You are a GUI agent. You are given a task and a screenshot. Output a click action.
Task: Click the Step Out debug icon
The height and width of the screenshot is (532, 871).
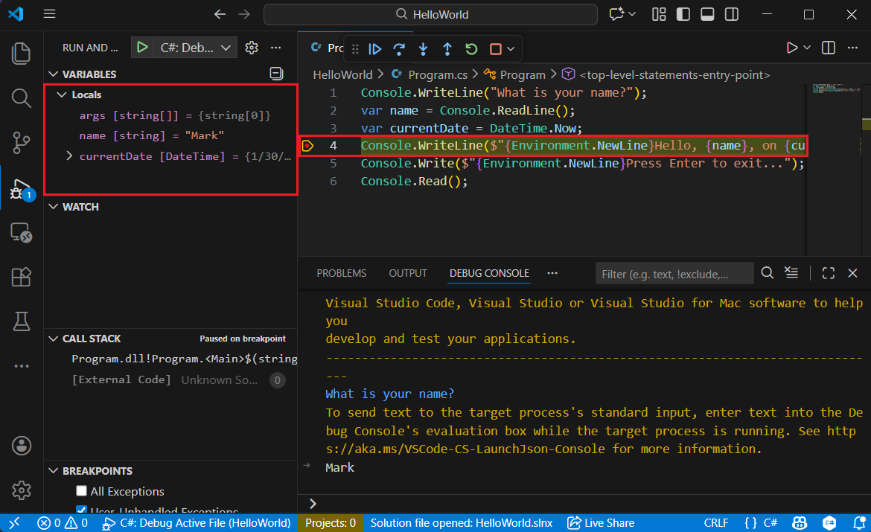[447, 49]
